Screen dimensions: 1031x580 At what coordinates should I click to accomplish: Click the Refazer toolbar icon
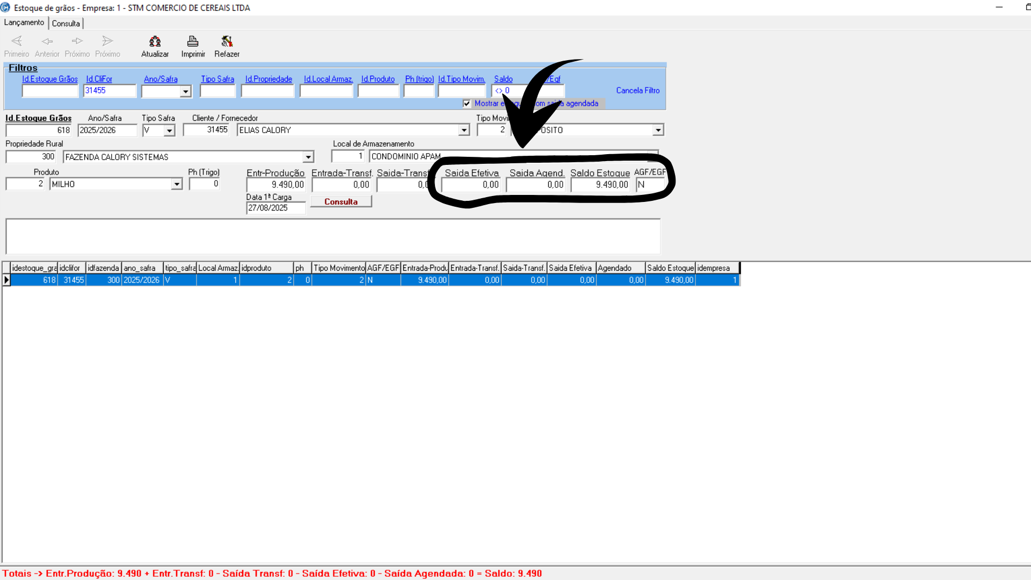[x=227, y=42]
